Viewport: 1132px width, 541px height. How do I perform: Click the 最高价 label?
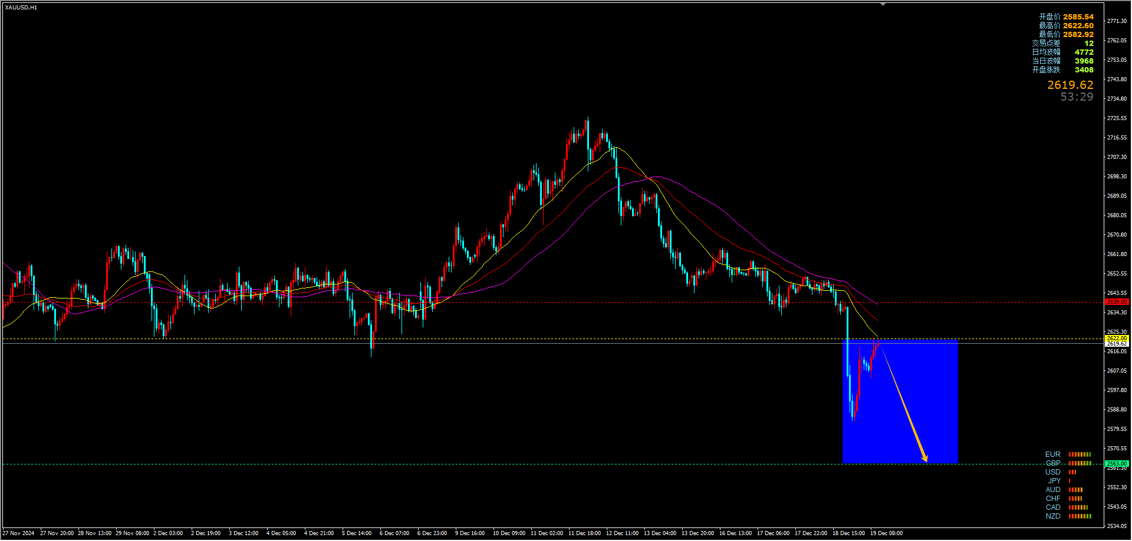(x=1049, y=26)
